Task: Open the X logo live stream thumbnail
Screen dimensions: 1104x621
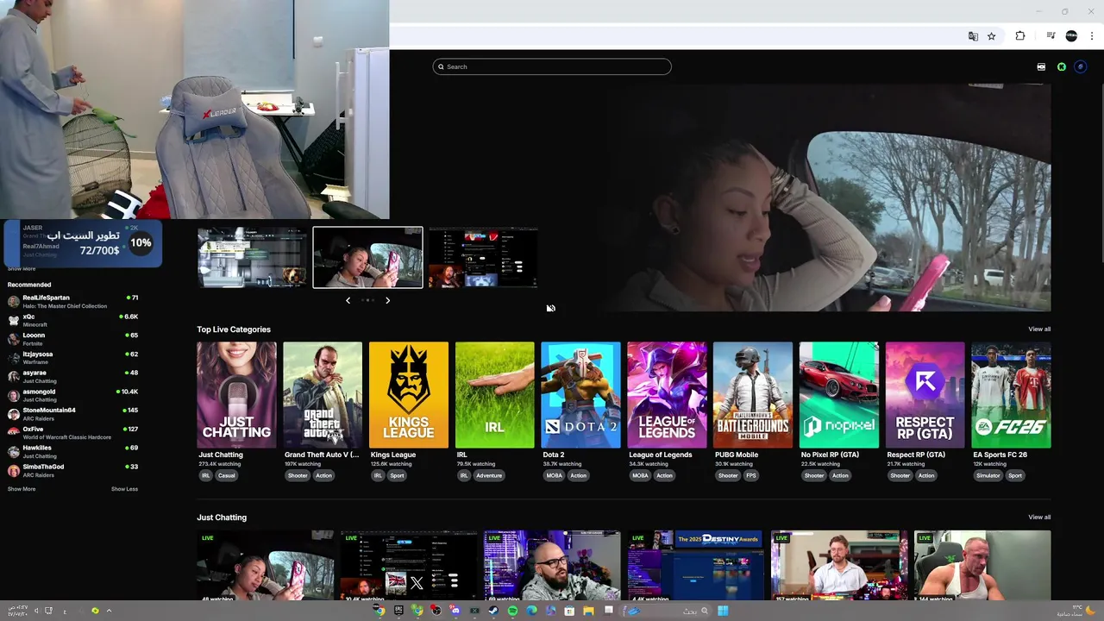Action: [409, 566]
